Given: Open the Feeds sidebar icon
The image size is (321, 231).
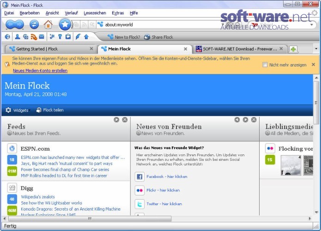Looking at the screenshot, I should (34, 37).
